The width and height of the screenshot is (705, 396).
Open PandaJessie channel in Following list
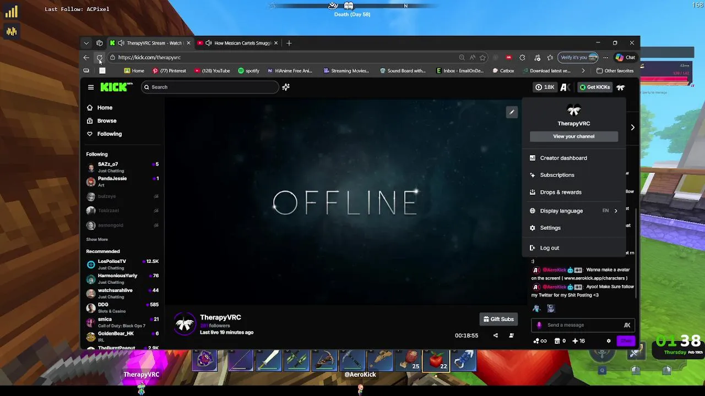(x=122, y=182)
